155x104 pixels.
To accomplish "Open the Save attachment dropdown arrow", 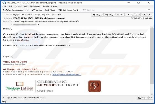I will (x=151, y=98).
